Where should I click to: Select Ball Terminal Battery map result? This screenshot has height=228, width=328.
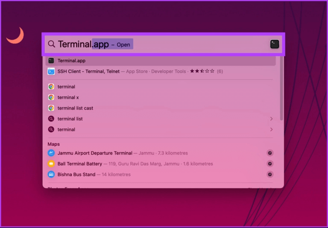(x=161, y=164)
